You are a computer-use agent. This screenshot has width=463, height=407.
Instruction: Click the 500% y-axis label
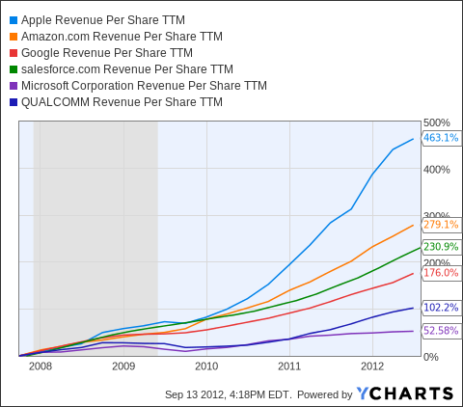click(x=436, y=122)
